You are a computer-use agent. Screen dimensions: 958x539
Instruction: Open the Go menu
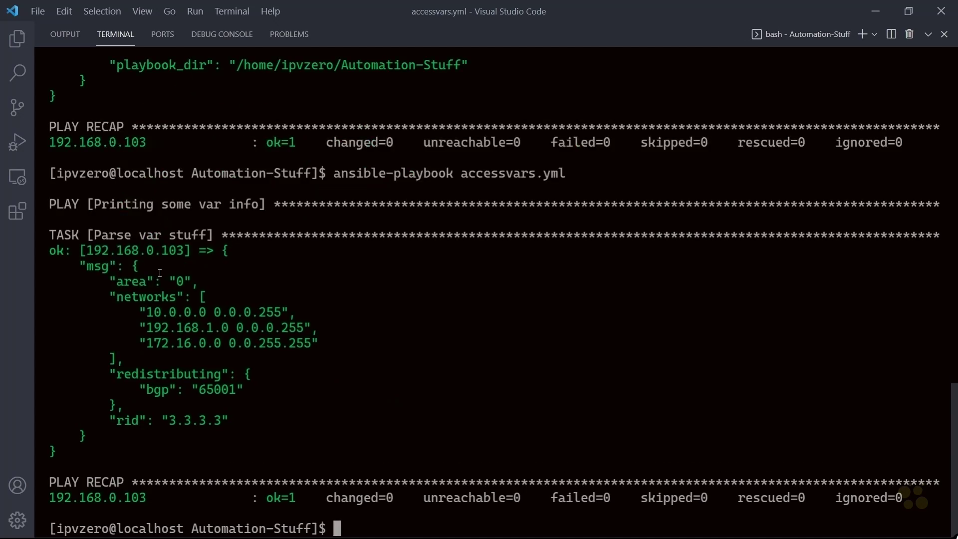[170, 11]
